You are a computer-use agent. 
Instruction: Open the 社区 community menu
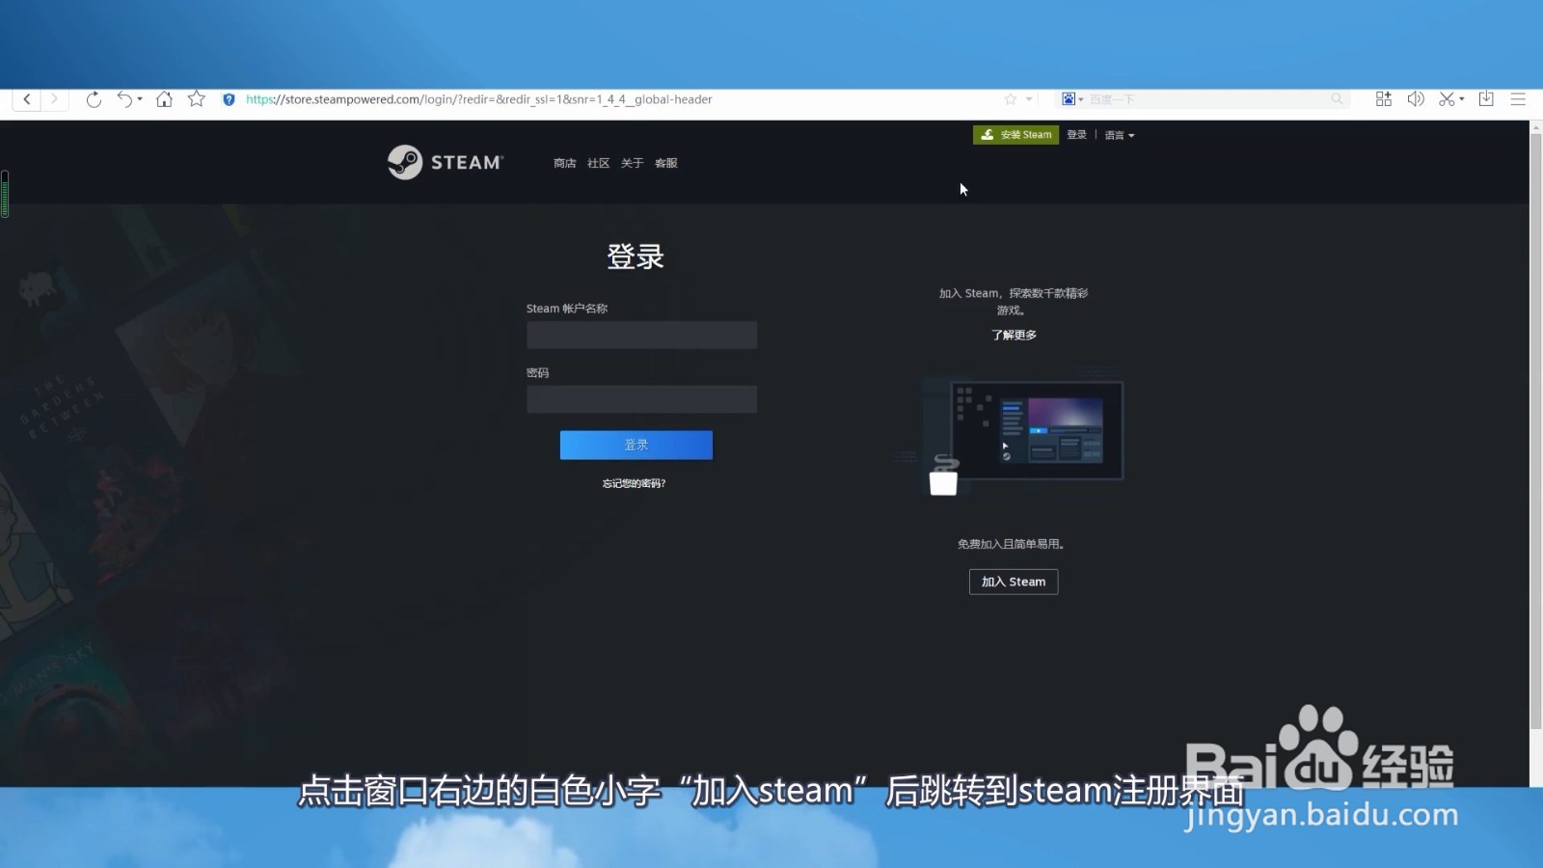pos(599,163)
